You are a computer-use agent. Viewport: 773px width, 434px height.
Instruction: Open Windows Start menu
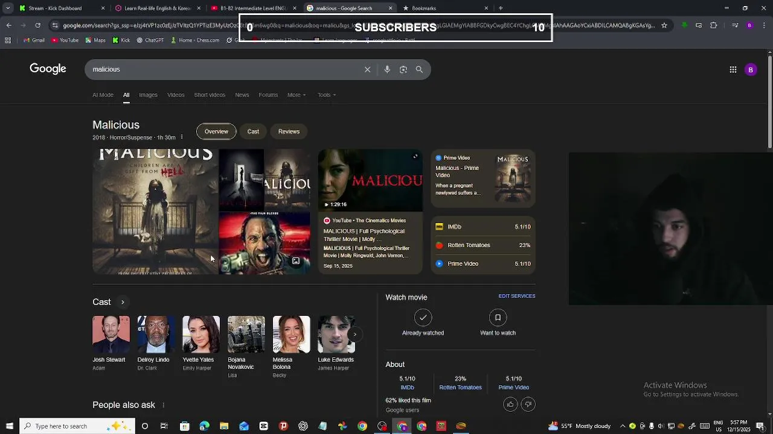[x=9, y=426]
